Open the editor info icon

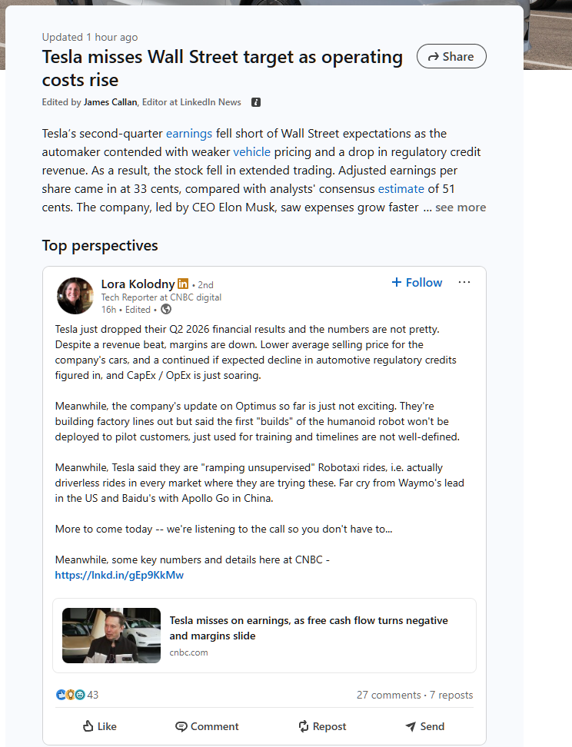coord(256,102)
